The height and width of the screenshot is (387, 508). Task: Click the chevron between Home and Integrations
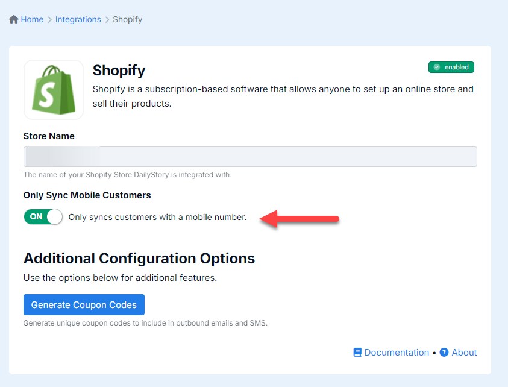coord(49,19)
